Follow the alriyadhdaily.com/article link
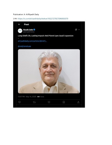112x145 pixels. click(x=32, y=41)
